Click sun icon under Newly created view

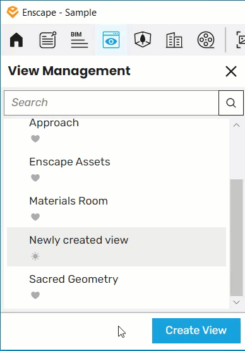click(x=35, y=256)
